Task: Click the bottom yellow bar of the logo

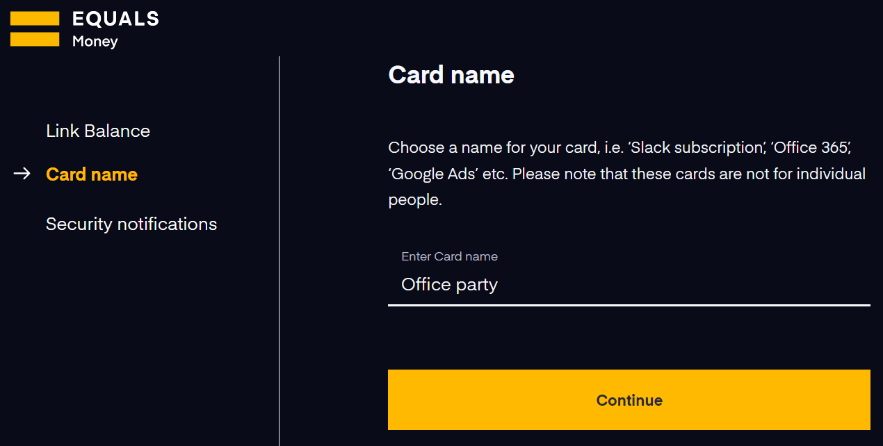Action: point(35,39)
